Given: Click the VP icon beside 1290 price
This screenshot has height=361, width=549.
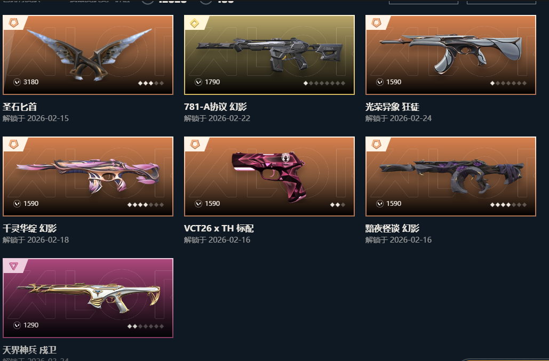Looking at the screenshot, I should click(17, 325).
